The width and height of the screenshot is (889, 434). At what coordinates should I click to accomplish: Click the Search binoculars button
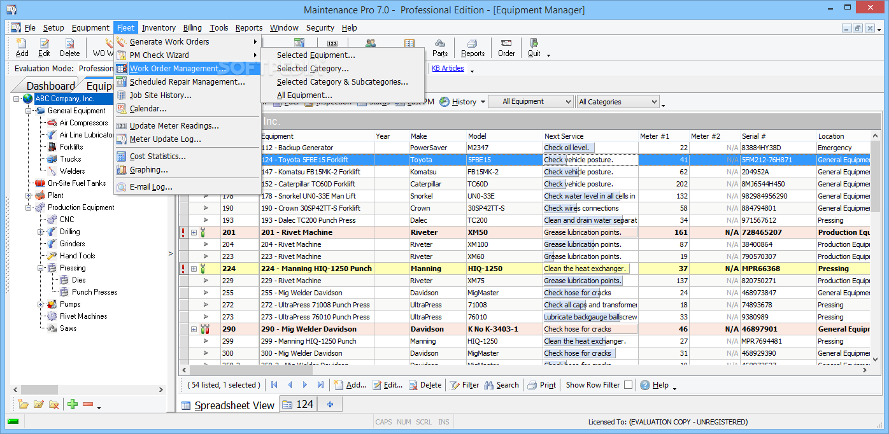(501, 385)
